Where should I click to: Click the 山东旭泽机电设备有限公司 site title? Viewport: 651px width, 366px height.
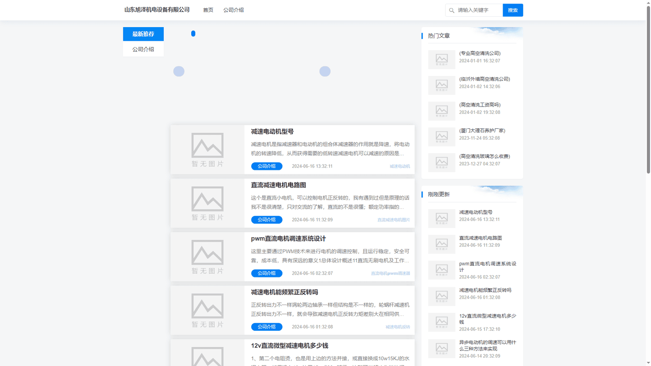pos(157,10)
